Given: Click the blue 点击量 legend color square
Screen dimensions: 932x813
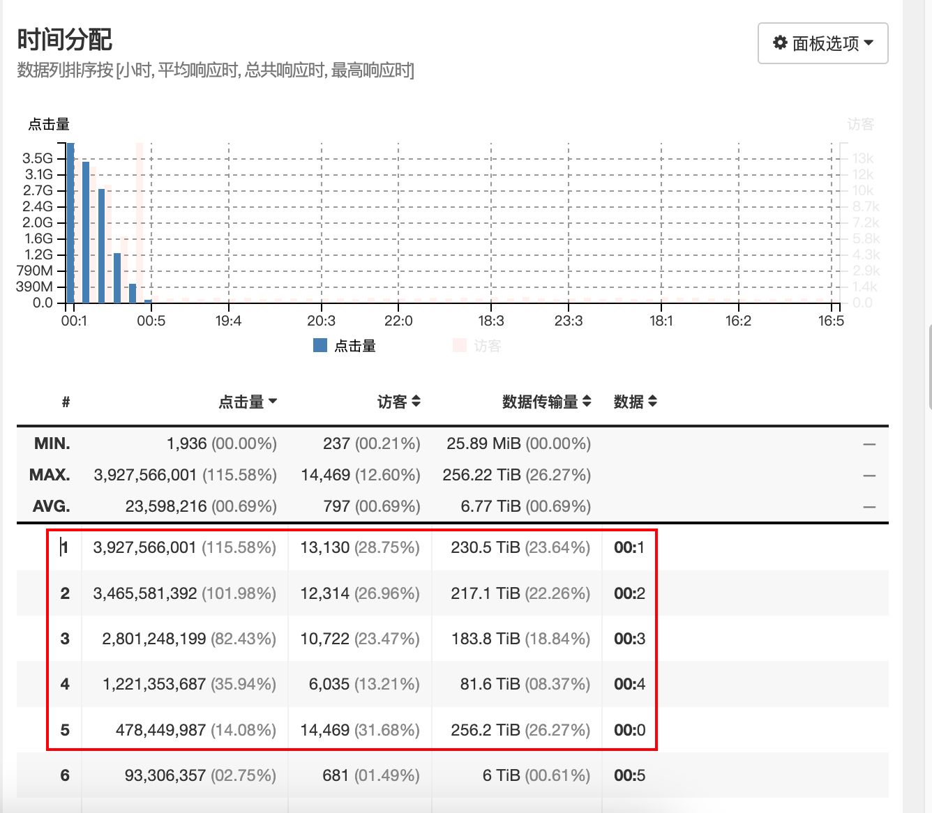Looking at the screenshot, I should tap(320, 345).
